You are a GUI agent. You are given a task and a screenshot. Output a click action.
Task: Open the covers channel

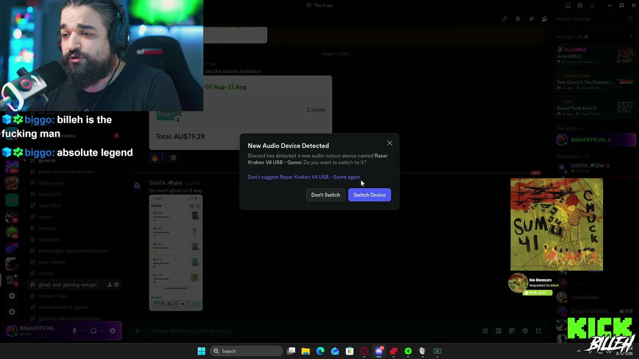click(46, 273)
